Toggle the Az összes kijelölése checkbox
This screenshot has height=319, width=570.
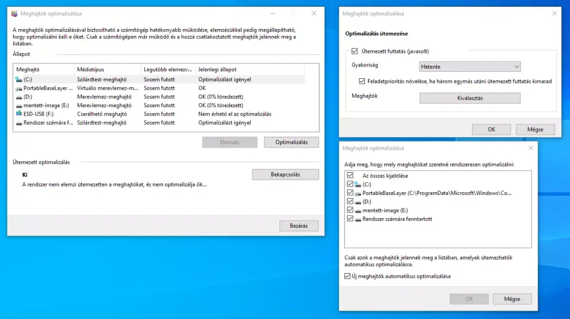(x=350, y=175)
